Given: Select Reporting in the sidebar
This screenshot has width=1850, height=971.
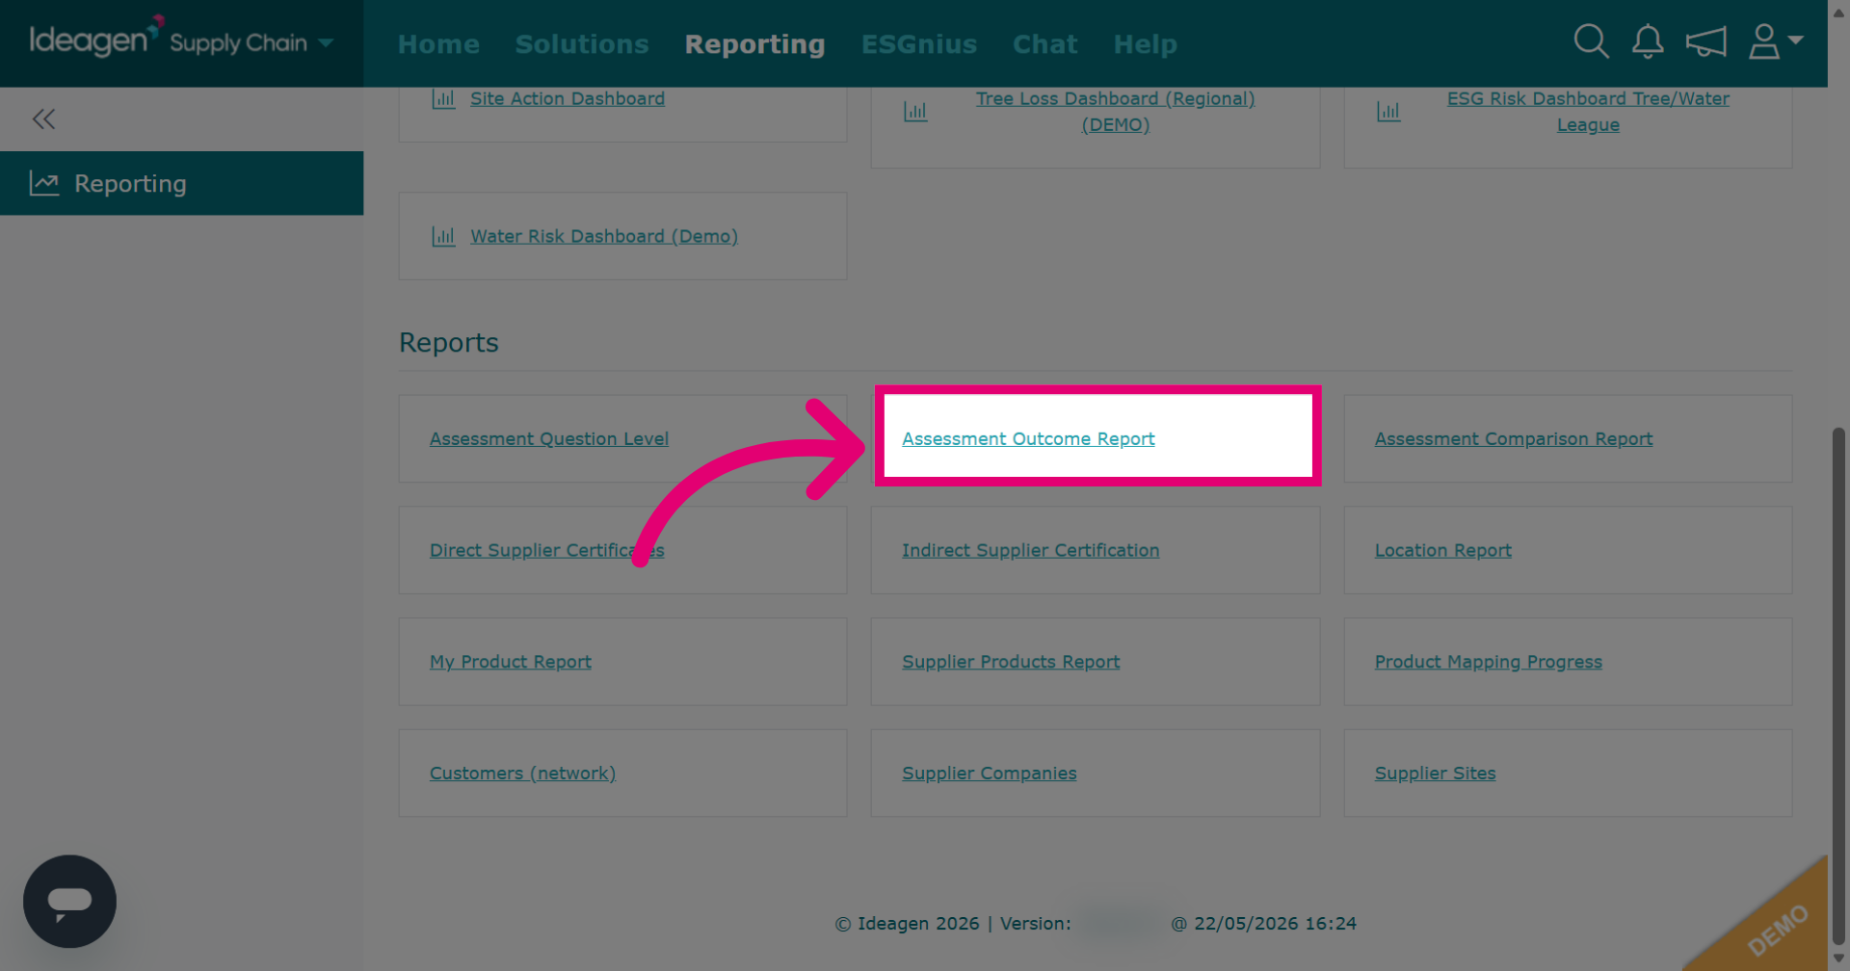Looking at the screenshot, I should [x=181, y=183].
